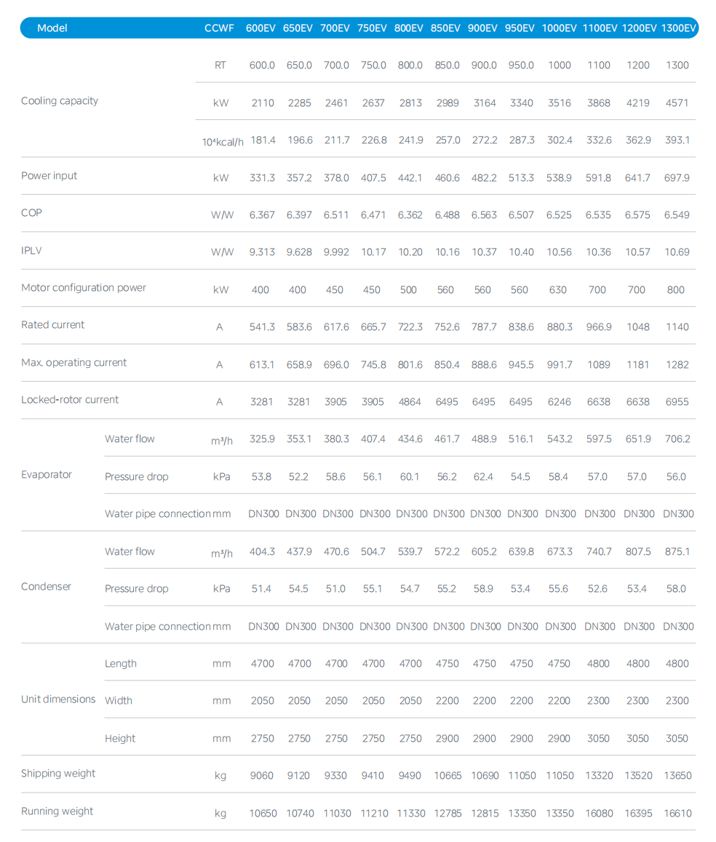Viewport: 716px width, 842px height.
Task: Click the Evaporator section label
Action: click(x=47, y=475)
